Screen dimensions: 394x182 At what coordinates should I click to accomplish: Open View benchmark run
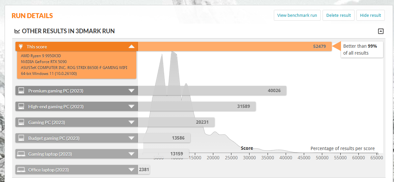coord(297,15)
